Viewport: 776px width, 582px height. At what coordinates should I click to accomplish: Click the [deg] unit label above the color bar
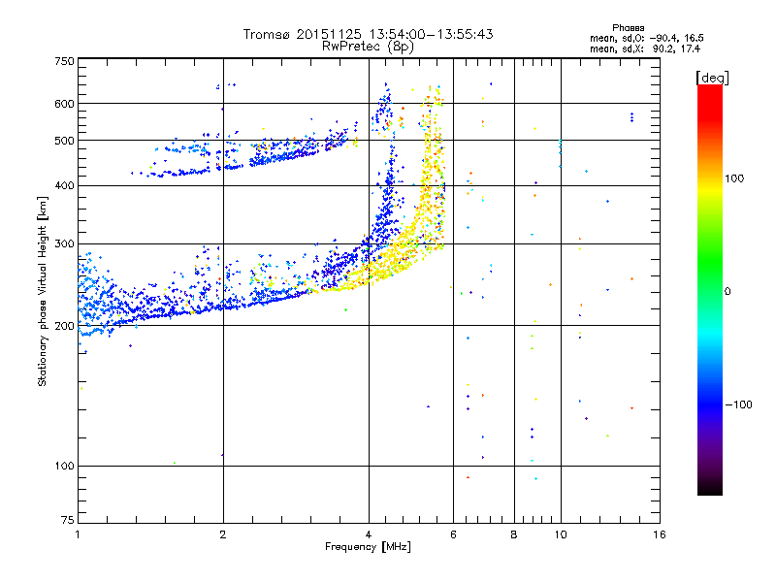click(x=712, y=78)
